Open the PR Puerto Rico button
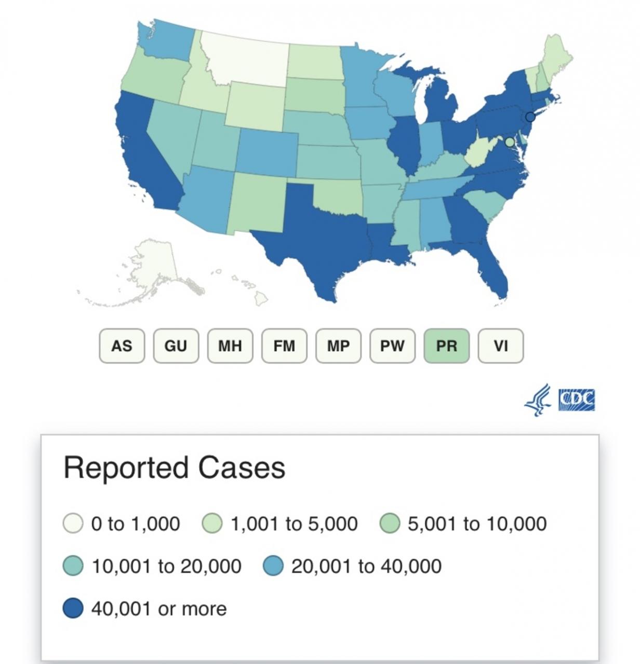The image size is (640, 664). tap(447, 346)
